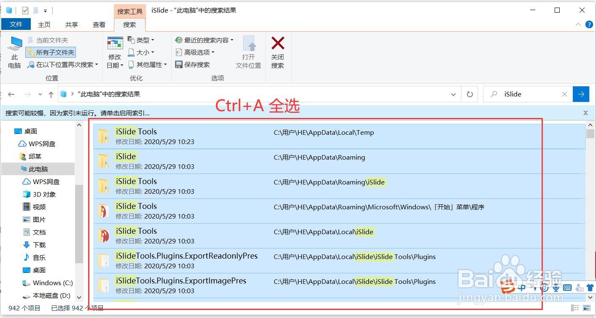
Task: Click the Properties quick access icon
Action: point(25,10)
